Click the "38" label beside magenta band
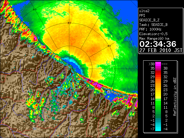Screen dimensions: 184x138 tap(165, 68)
